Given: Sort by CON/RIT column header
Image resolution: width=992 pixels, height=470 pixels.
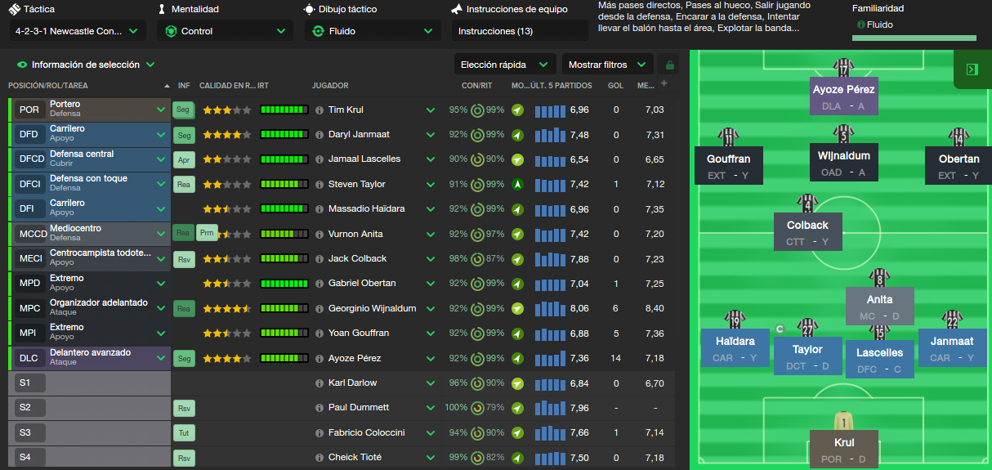Looking at the screenshot, I should click(x=476, y=86).
